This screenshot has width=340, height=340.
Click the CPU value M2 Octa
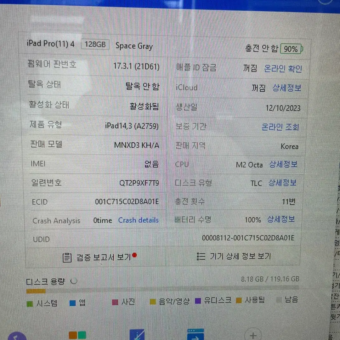(x=249, y=165)
